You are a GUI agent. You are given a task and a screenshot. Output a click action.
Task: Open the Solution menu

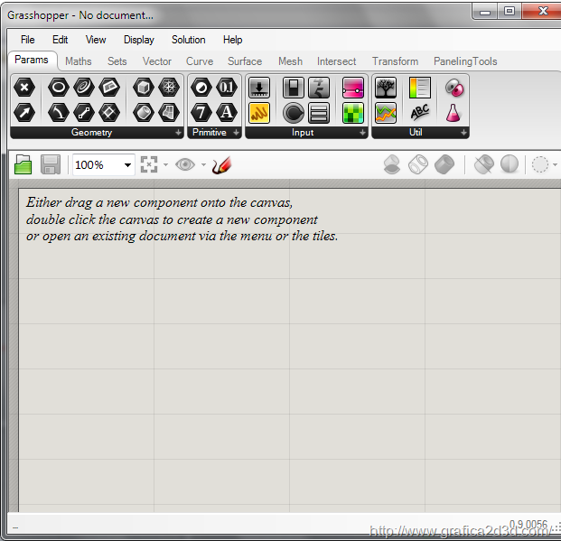pos(188,40)
